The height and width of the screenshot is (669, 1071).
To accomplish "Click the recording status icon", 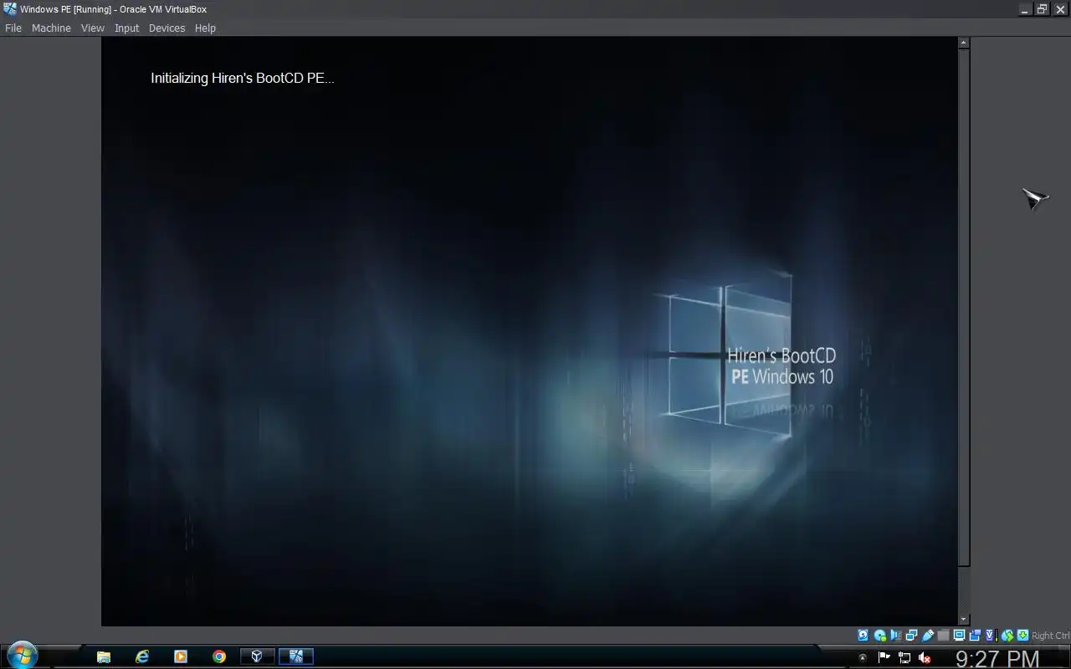I will pyautogui.click(x=975, y=636).
